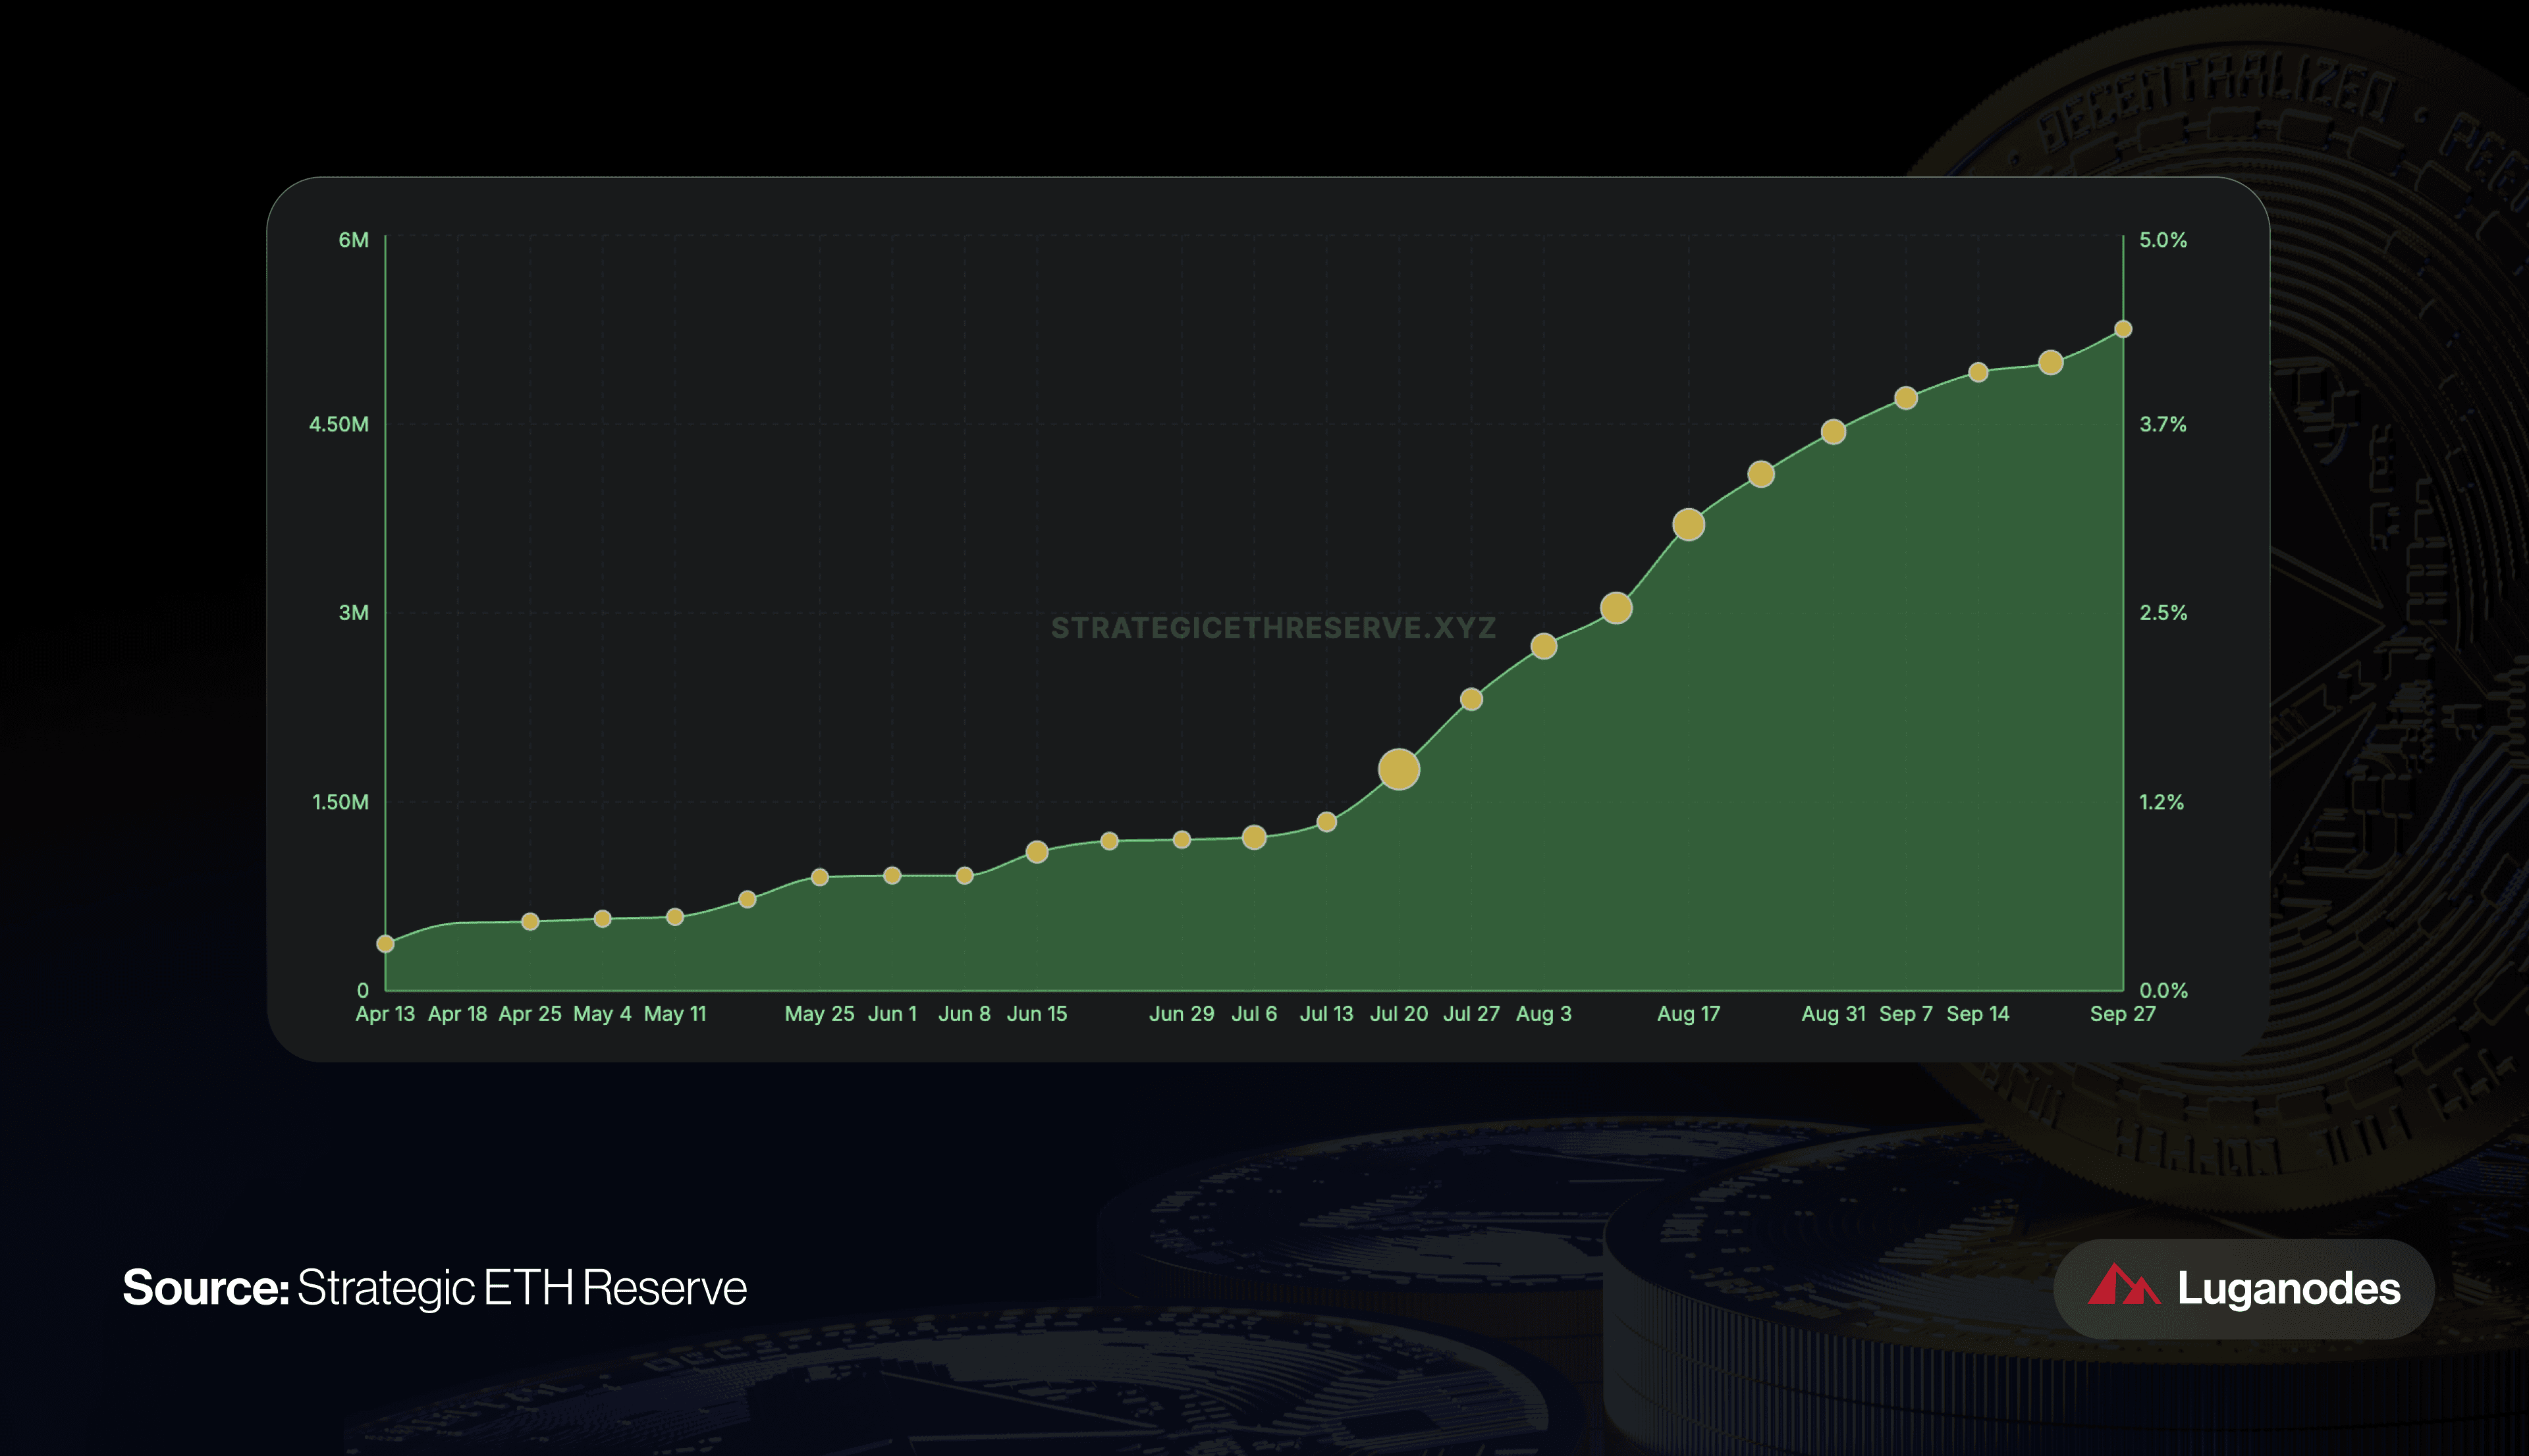Click the data point above Aug 3

click(1544, 646)
